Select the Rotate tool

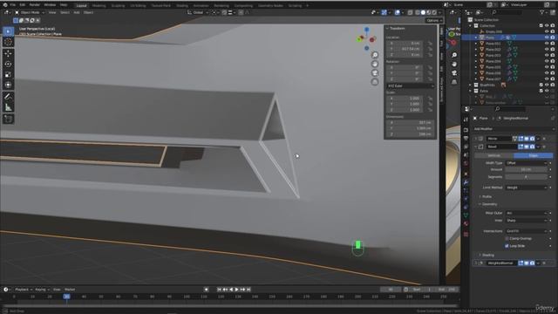tap(8, 64)
